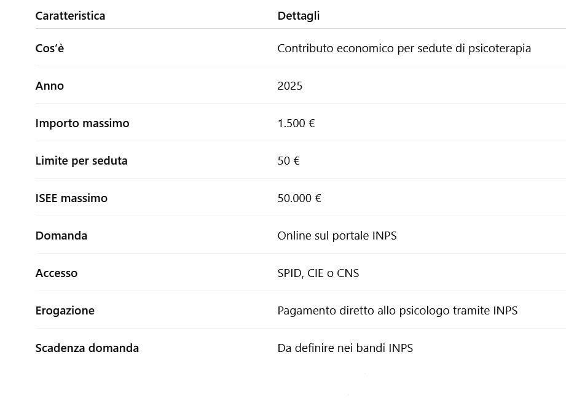Click the 1.500 € amount value
The image size is (566, 398).
click(x=296, y=123)
